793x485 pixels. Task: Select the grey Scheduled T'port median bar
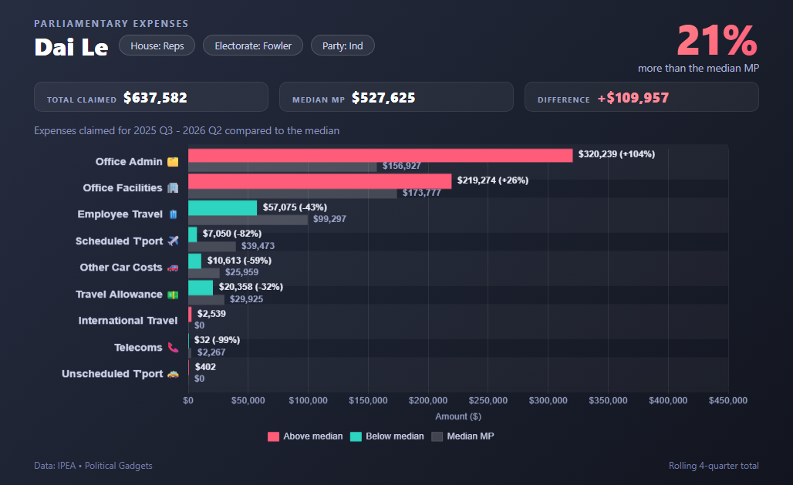(212, 246)
